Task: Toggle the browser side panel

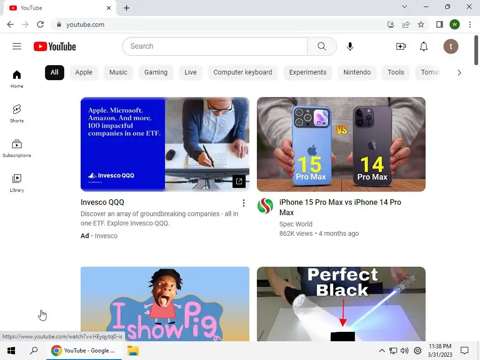Action: click(440, 24)
